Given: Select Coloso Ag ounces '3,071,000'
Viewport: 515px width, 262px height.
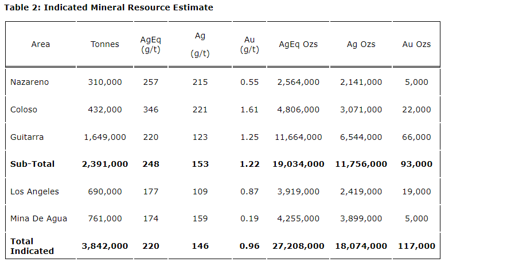Looking at the screenshot, I should coord(361,110).
